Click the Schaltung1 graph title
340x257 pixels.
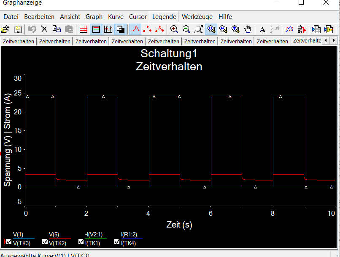point(169,53)
